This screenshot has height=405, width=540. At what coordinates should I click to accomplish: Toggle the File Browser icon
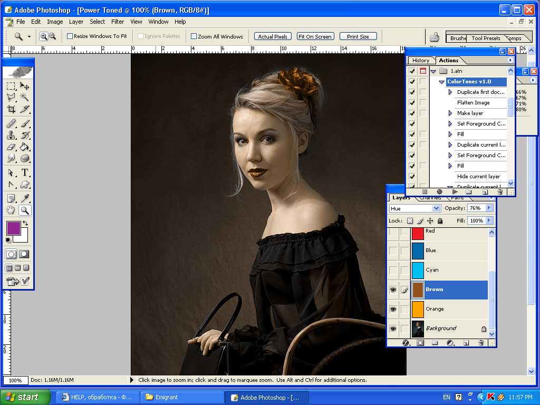[x=435, y=37]
